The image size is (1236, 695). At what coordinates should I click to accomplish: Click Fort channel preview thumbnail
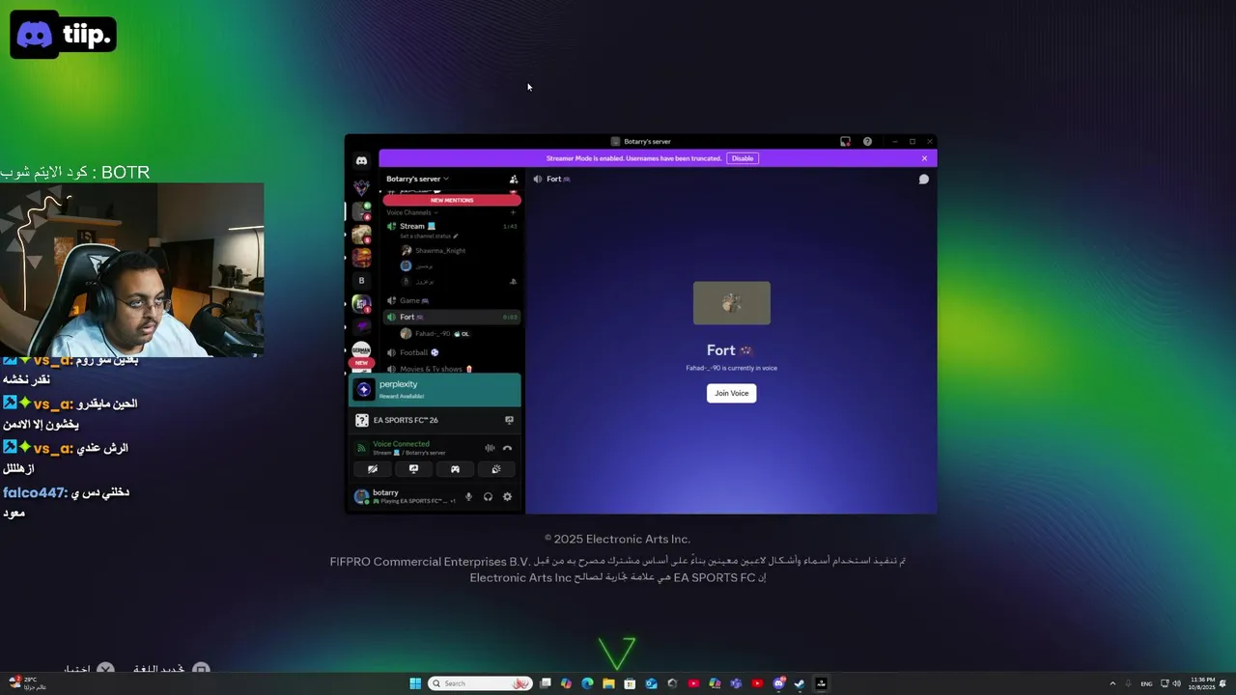(x=731, y=303)
